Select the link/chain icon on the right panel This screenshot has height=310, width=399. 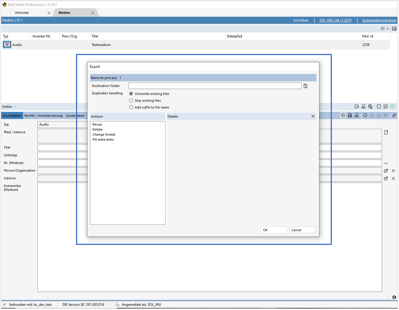coord(394,115)
